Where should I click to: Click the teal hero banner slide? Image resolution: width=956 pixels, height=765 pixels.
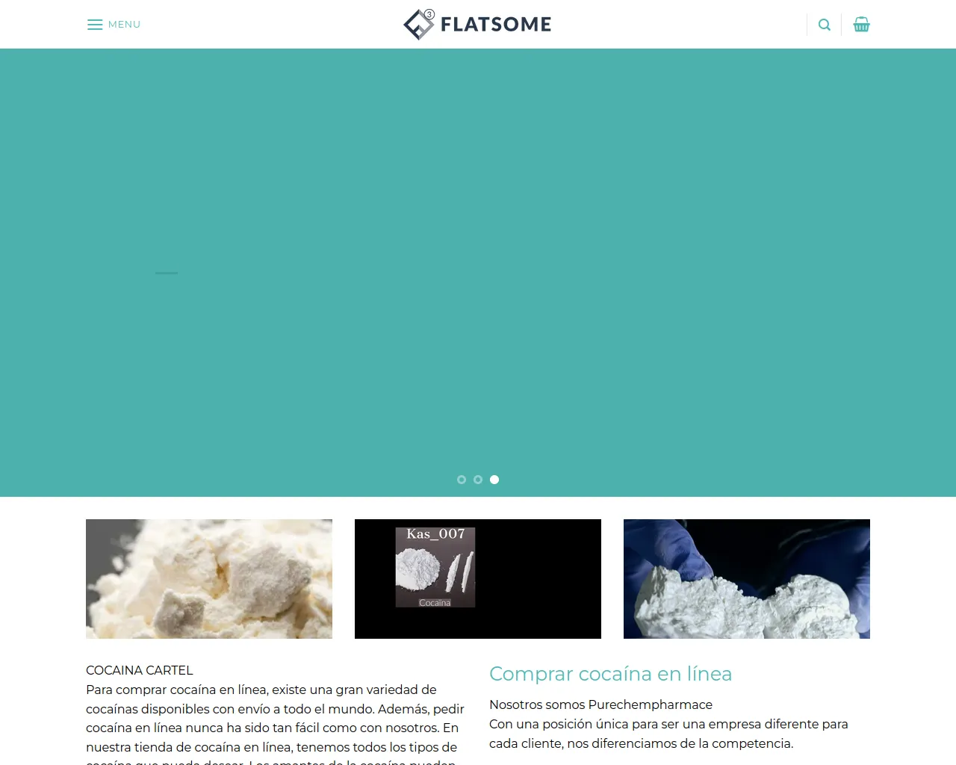[x=478, y=273]
